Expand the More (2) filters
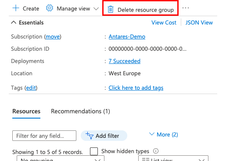The image size is (226, 161). (163, 134)
